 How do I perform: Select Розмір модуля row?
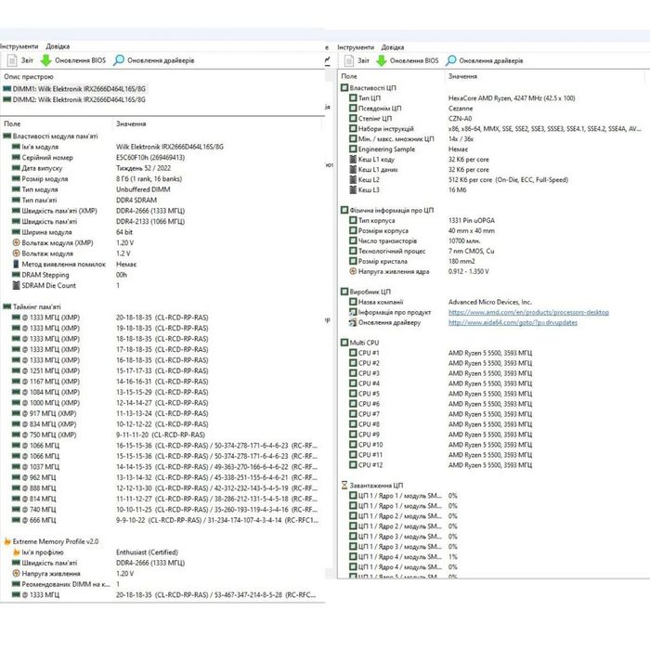point(162,178)
